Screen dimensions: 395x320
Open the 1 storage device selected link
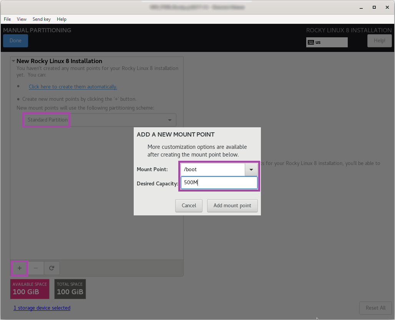pyautogui.click(x=42, y=308)
